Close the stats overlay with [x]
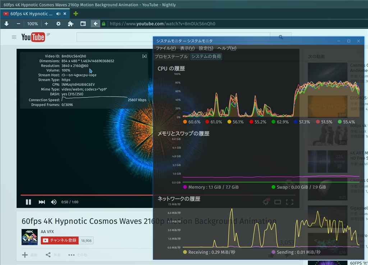 click(x=144, y=56)
